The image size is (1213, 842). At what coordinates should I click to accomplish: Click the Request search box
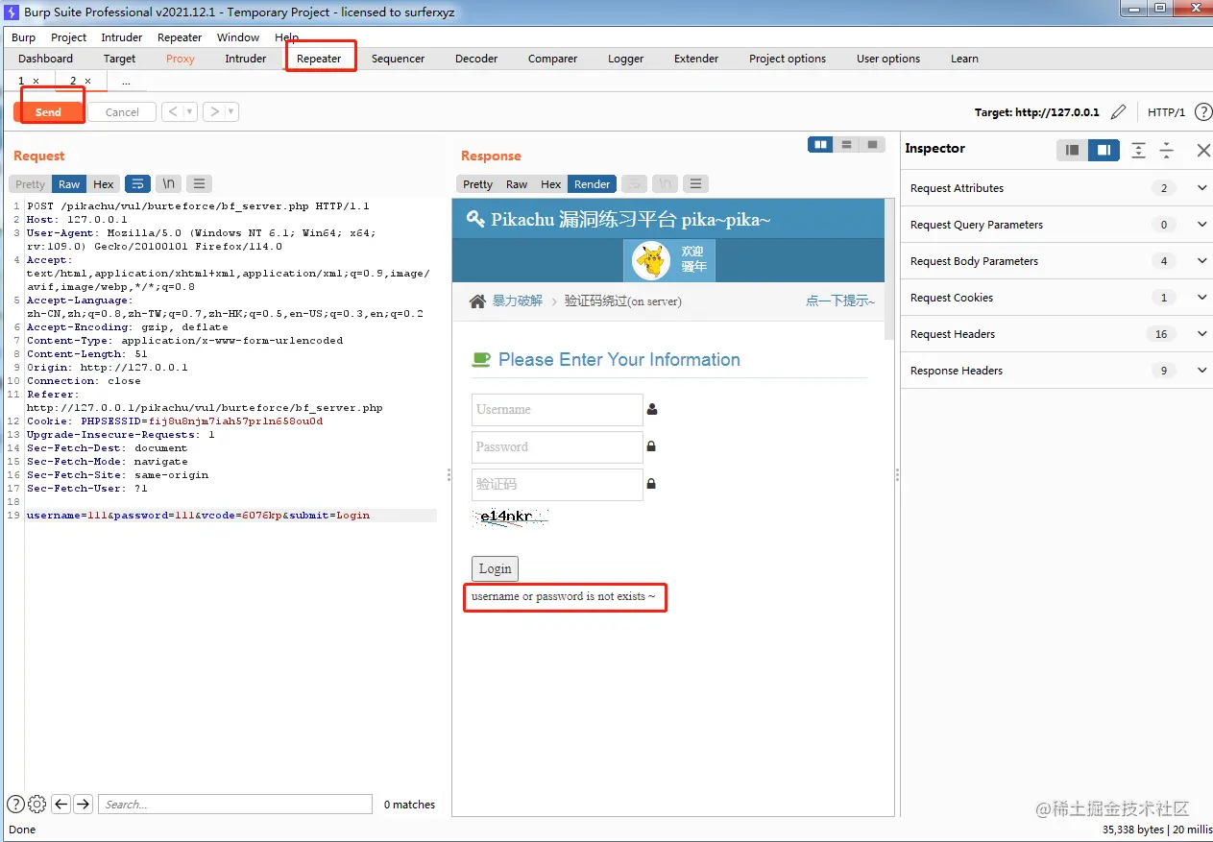tap(235, 804)
